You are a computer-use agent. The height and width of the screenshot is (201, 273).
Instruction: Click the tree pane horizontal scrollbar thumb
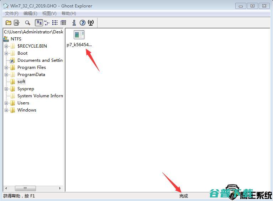pyautogui.click(x=25, y=189)
